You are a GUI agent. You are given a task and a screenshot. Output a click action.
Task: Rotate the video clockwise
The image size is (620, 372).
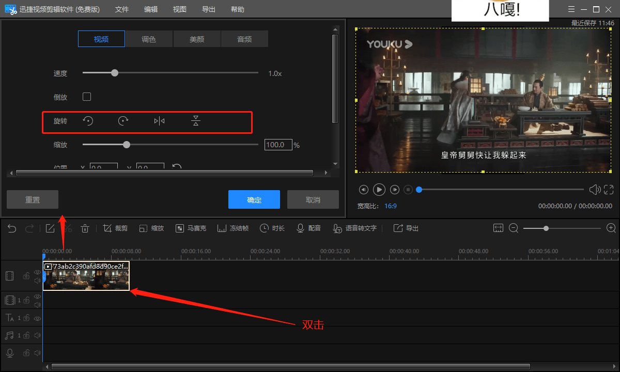pos(123,121)
